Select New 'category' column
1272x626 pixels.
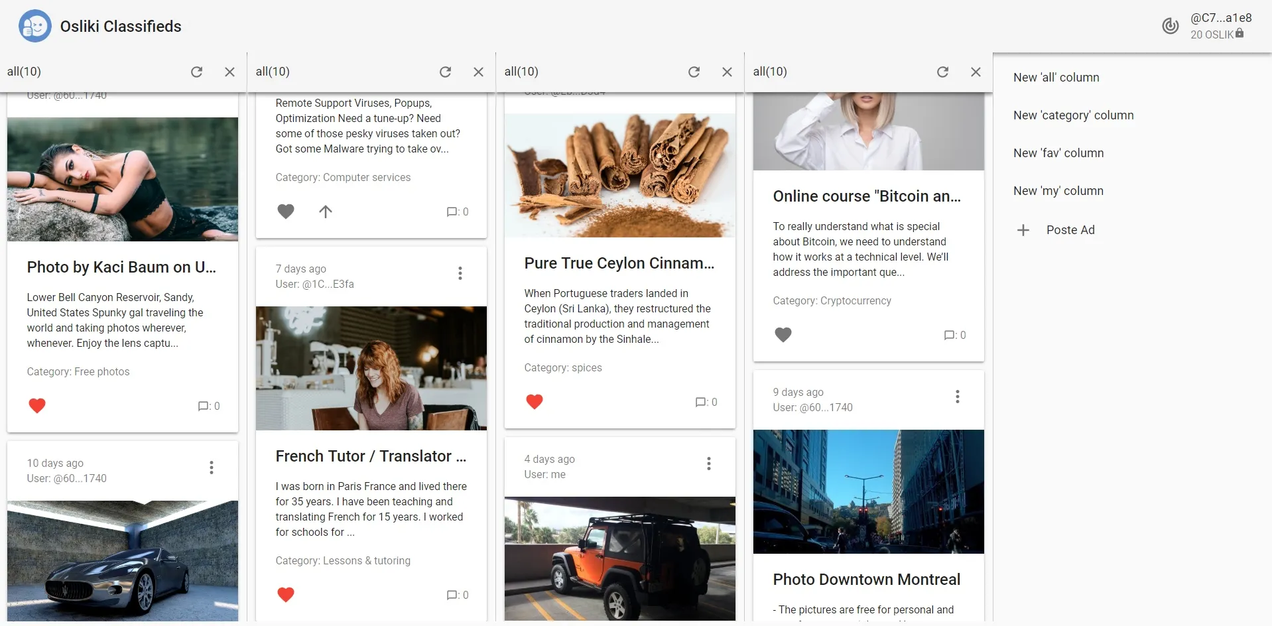[x=1073, y=115]
